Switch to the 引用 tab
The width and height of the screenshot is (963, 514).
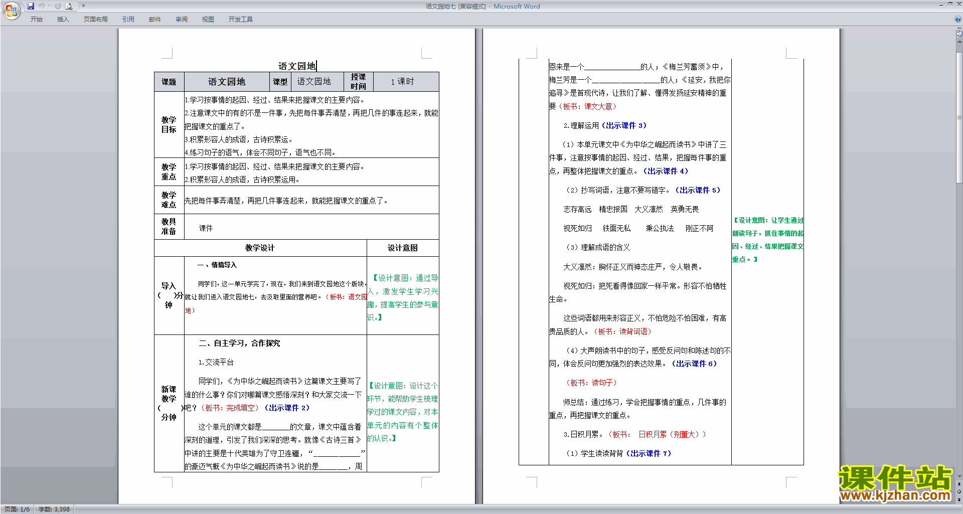(128, 20)
